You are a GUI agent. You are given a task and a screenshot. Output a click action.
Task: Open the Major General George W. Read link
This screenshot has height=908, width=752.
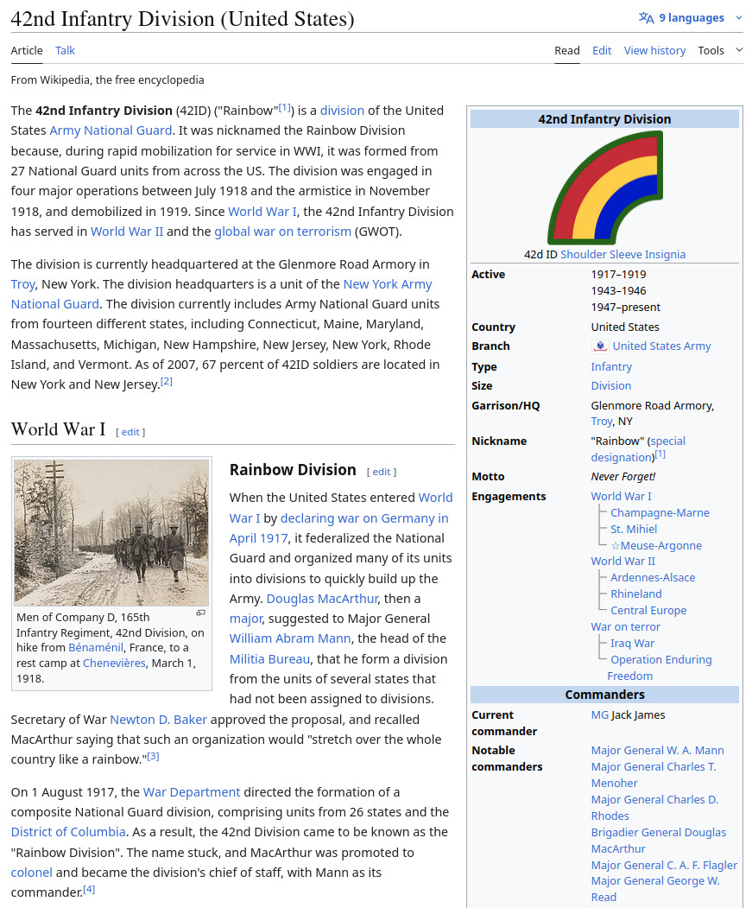pos(655,890)
